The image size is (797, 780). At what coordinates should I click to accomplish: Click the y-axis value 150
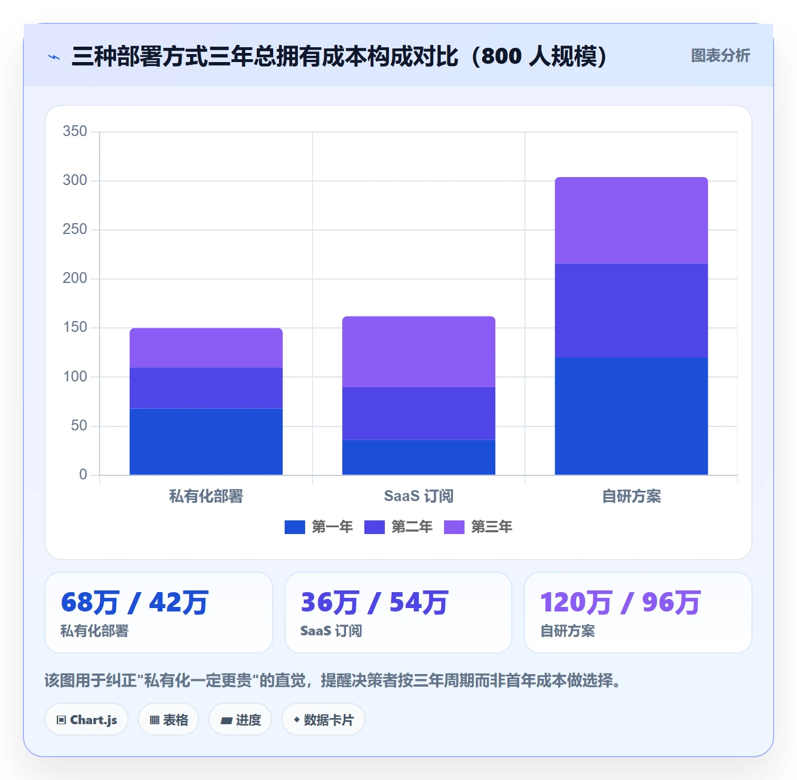(x=75, y=327)
